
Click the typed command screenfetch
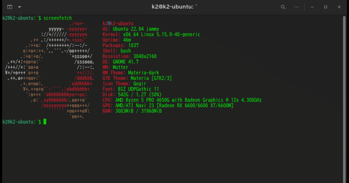click(x=58, y=18)
